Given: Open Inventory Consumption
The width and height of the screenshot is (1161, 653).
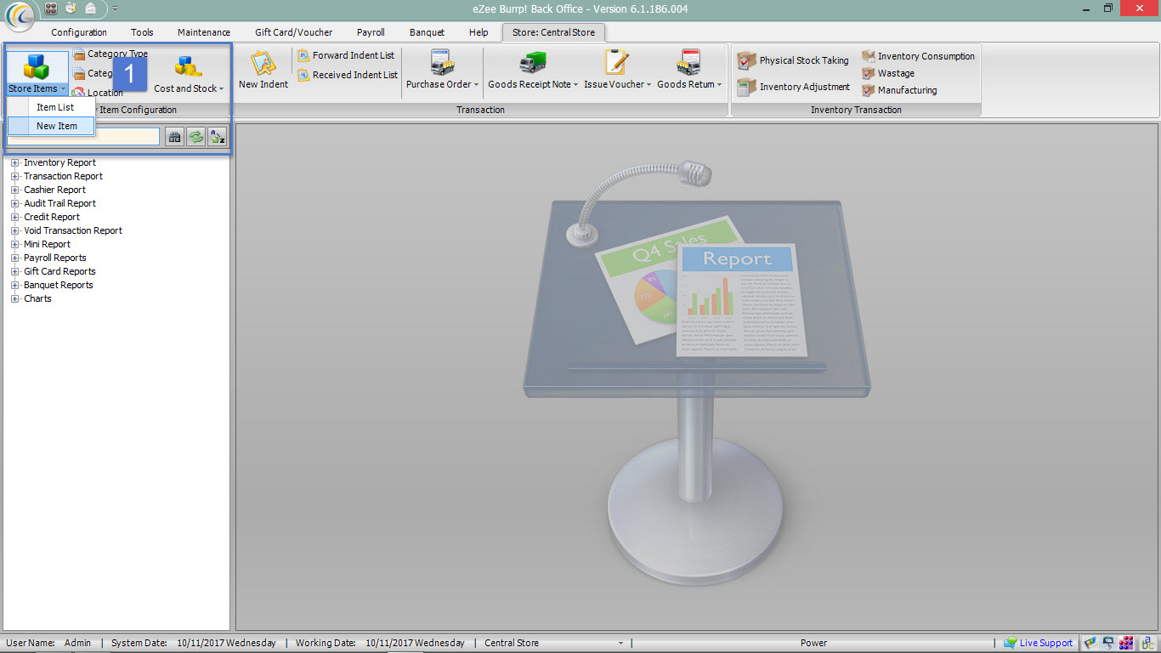Looking at the screenshot, I should click(x=918, y=56).
